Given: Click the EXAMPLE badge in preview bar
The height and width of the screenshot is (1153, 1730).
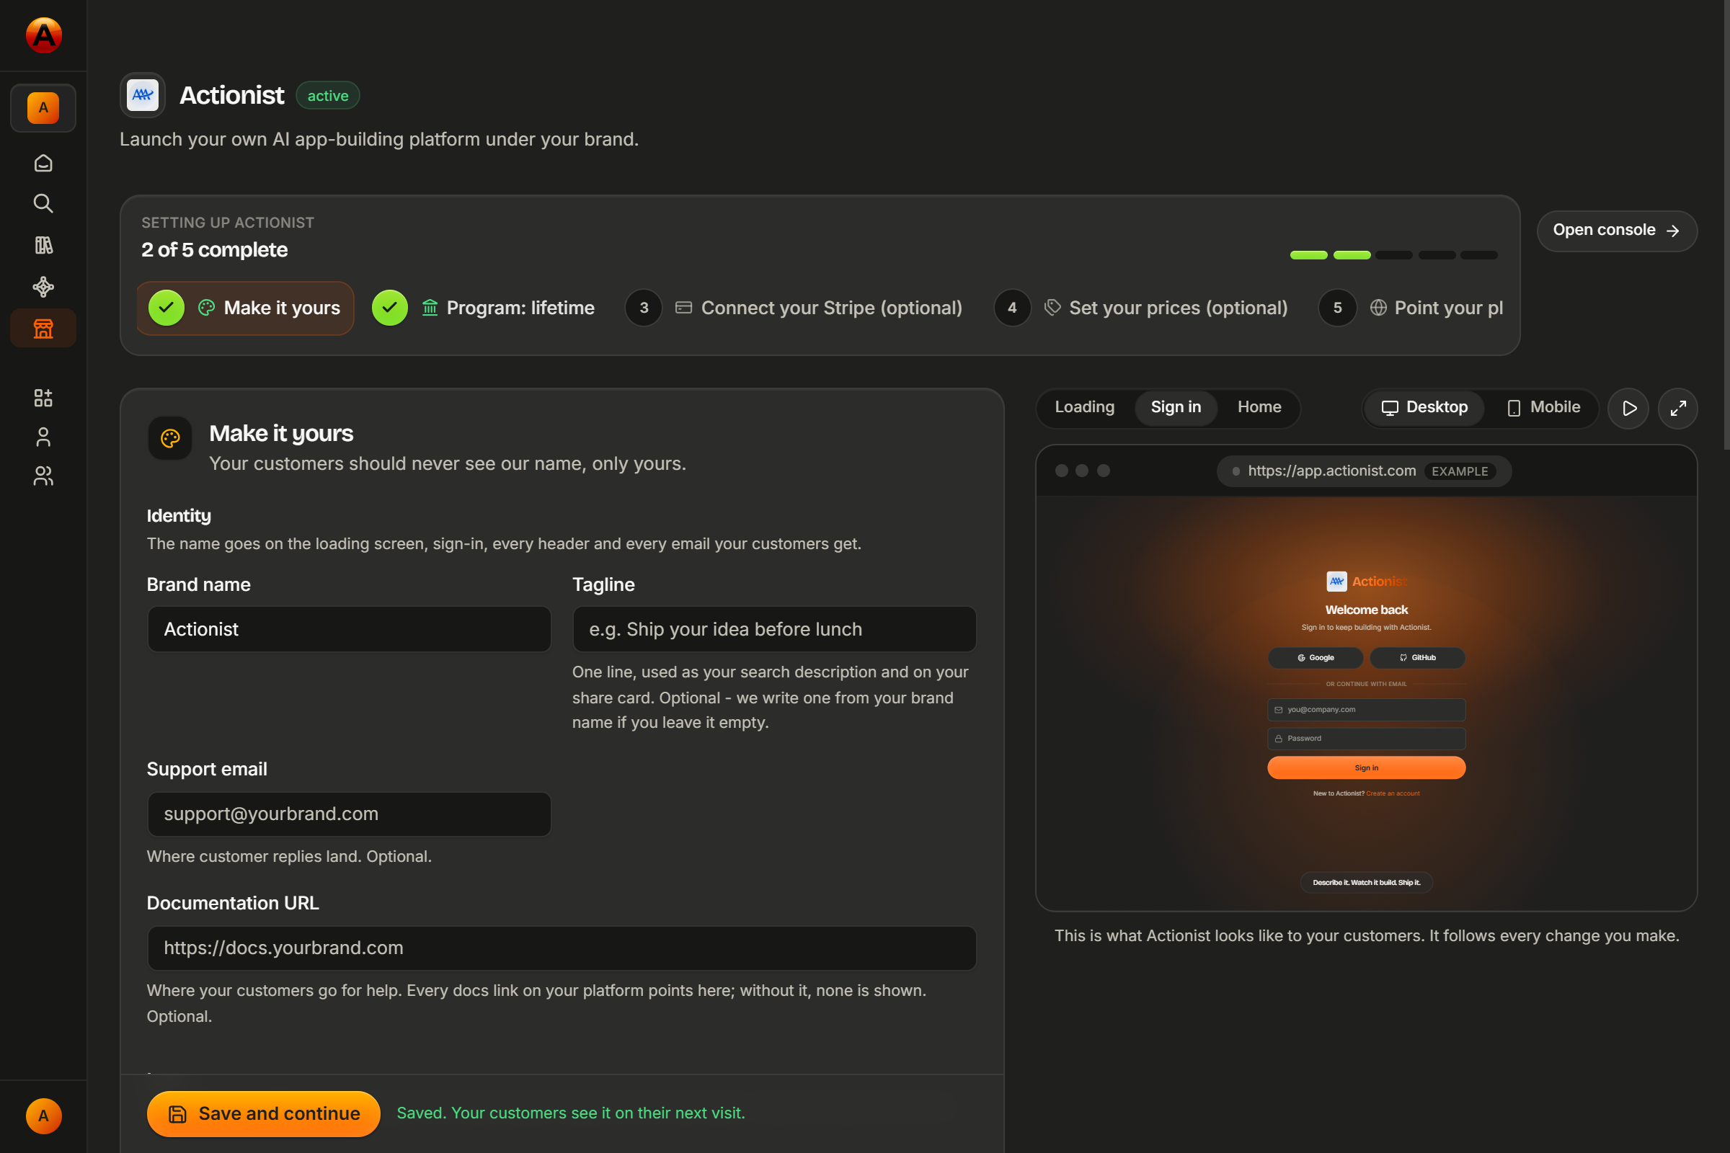Looking at the screenshot, I should click(1459, 471).
